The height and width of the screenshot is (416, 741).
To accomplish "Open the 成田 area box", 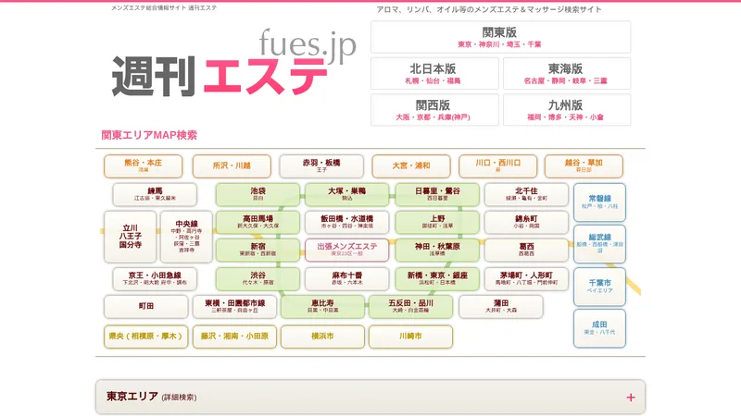I will click(x=599, y=328).
